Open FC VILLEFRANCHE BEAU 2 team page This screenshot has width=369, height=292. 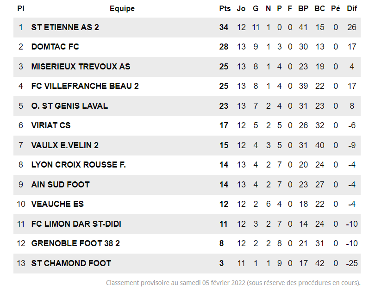click(x=85, y=86)
